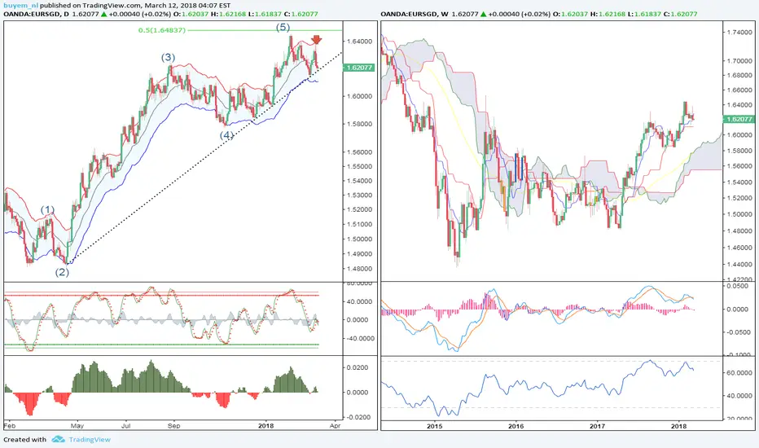Click the 1.66000 price on weekly axis

coord(740,90)
